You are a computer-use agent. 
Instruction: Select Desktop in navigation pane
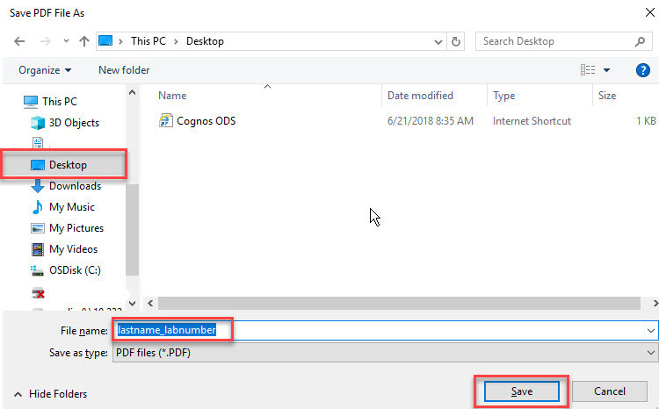coord(64,165)
